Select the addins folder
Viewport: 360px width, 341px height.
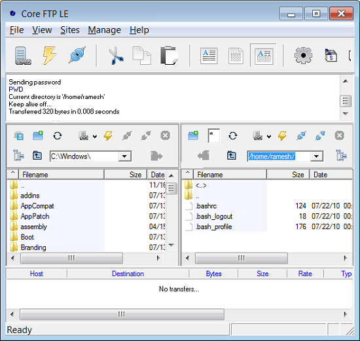point(30,196)
